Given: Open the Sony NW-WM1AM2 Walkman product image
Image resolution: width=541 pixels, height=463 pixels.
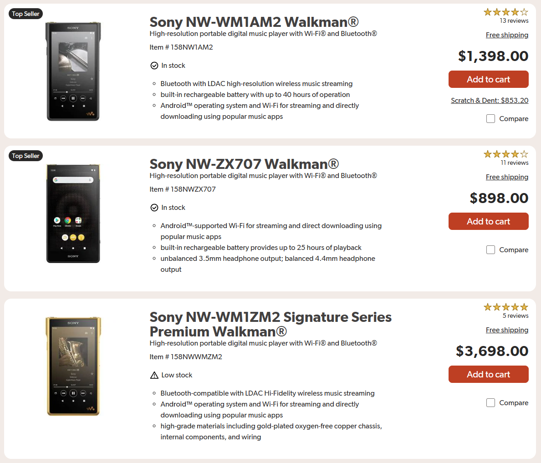Looking at the screenshot, I should click(x=73, y=71).
